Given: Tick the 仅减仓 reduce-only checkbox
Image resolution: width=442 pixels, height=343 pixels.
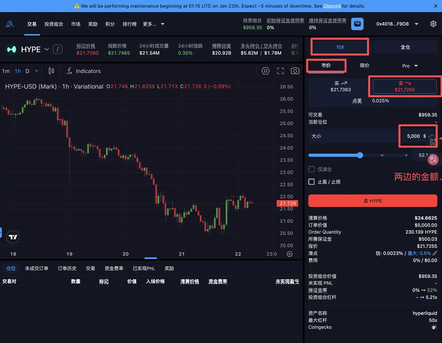Looking at the screenshot, I should click(x=311, y=169).
